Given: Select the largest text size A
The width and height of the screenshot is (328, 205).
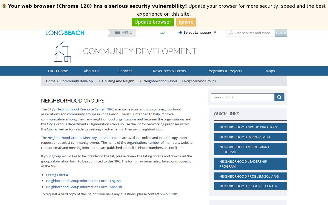Looking at the screenshot, I should click(164, 33).
